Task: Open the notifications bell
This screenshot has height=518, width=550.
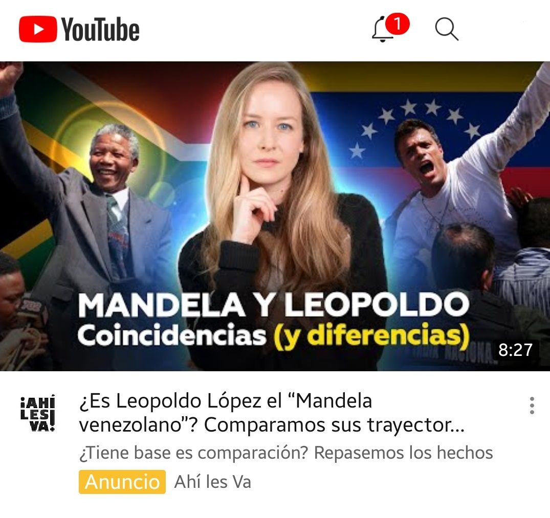Action: (x=382, y=30)
